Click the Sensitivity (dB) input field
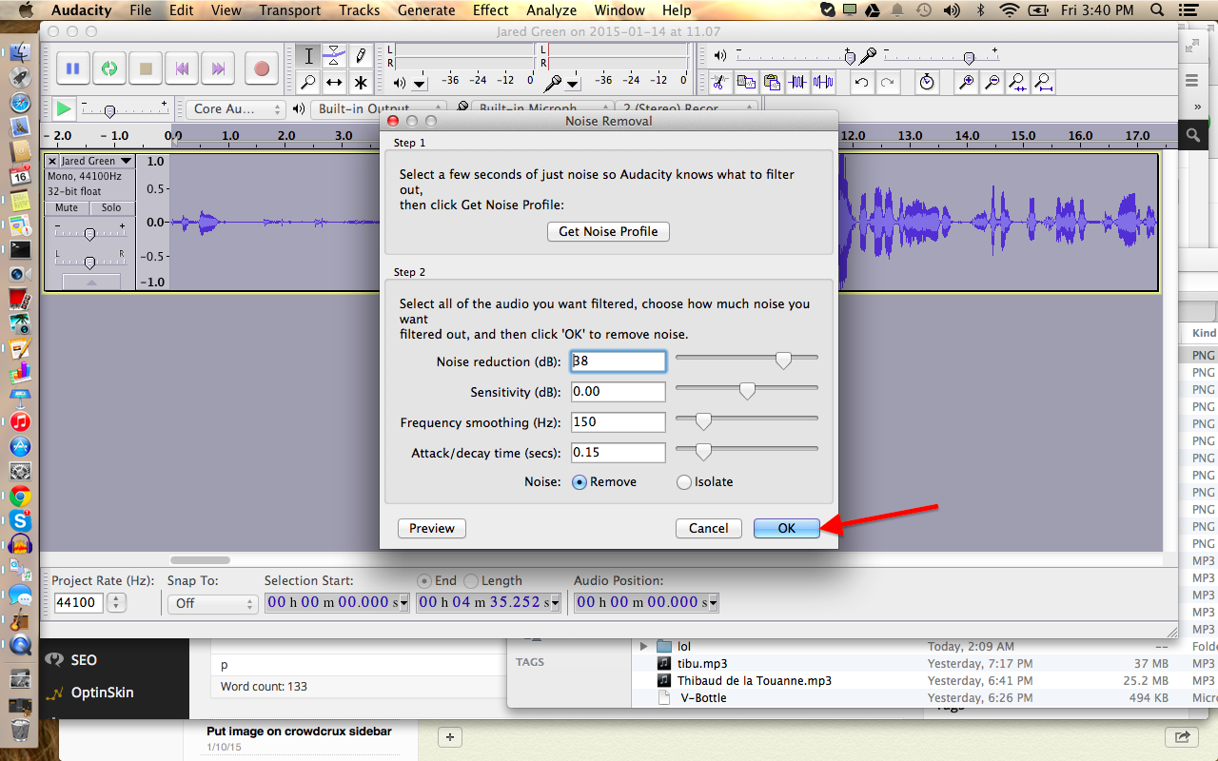1218x761 pixels. 618,391
